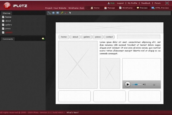This screenshot has height=115, width=172.
Task: Select the header banner placeholder
Action: click(x=110, y=28)
